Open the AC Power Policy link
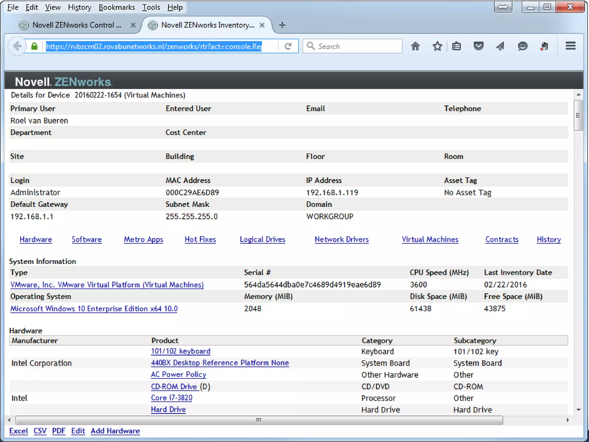This screenshot has width=589, height=442. click(179, 374)
